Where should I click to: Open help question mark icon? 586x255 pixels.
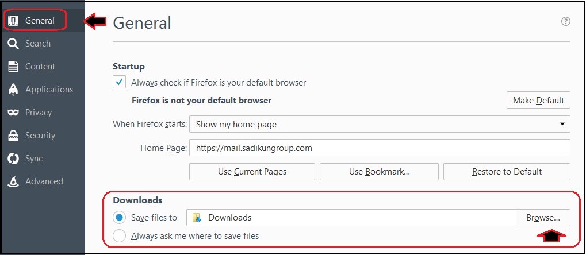point(566,21)
